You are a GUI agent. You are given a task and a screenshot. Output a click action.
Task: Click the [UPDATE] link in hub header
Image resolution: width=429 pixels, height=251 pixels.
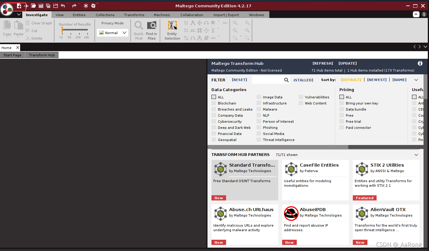(x=348, y=63)
